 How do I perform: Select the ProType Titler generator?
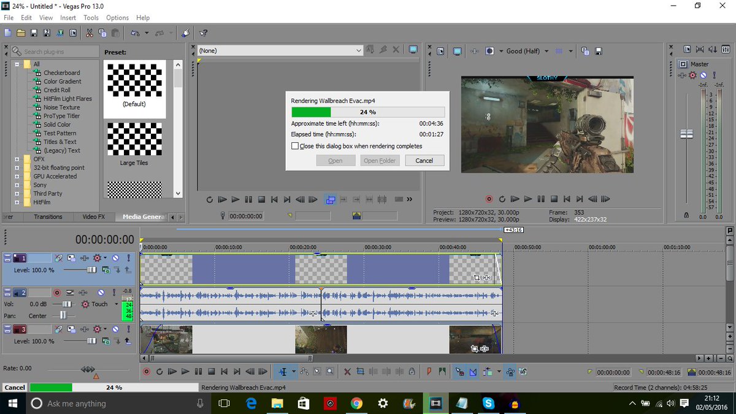pos(61,115)
